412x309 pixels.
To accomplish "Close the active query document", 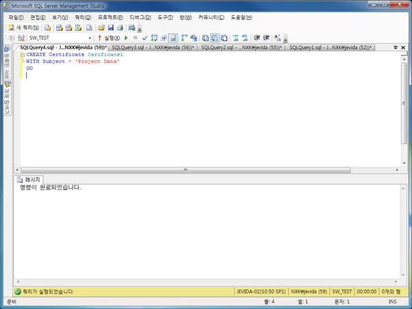I will click(403, 48).
